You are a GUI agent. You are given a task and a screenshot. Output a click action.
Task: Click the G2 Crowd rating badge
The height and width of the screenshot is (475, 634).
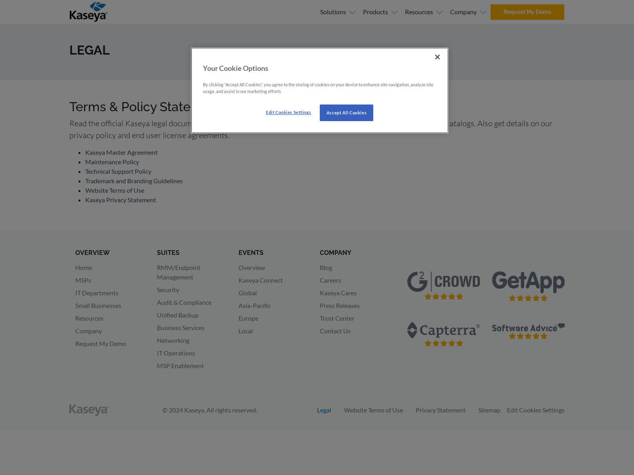coord(443,285)
